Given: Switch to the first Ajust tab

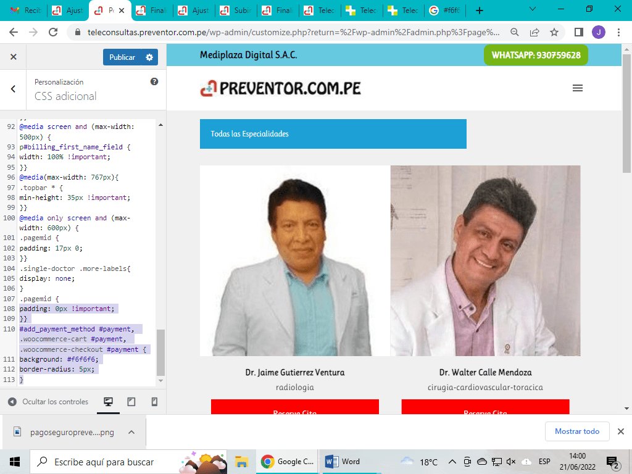Looking at the screenshot, I should point(68,10).
